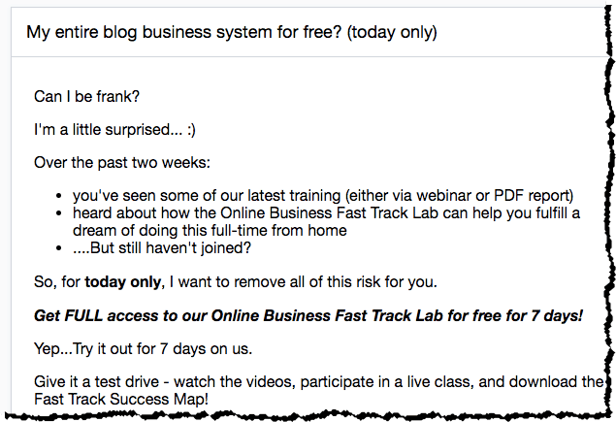Click the 'Fast Track Success Map!' text

click(x=121, y=400)
